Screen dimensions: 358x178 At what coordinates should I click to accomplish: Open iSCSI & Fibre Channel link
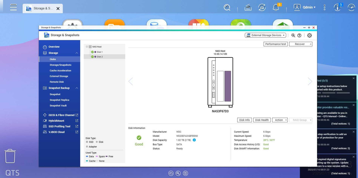(x=61, y=115)
